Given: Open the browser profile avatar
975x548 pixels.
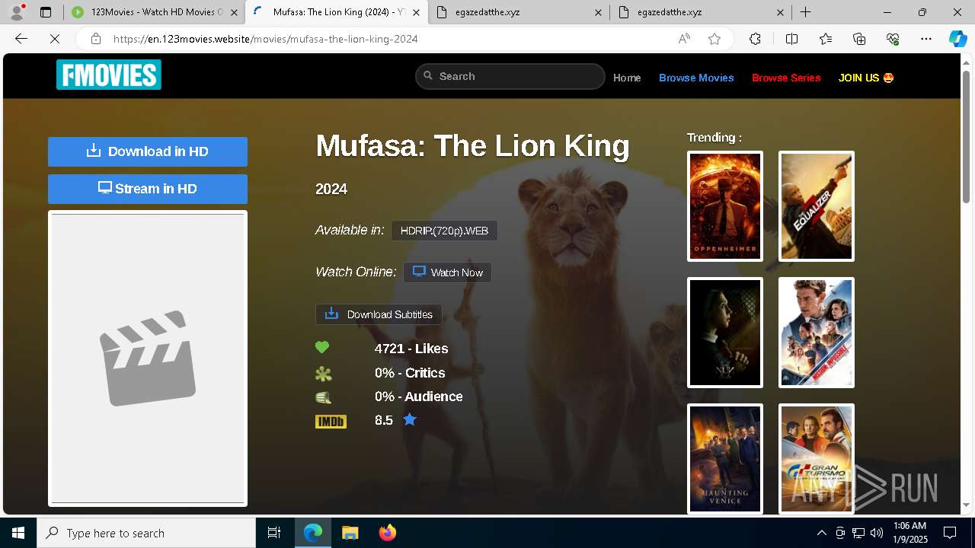Looking at the screenshot, I should point(17,12).
